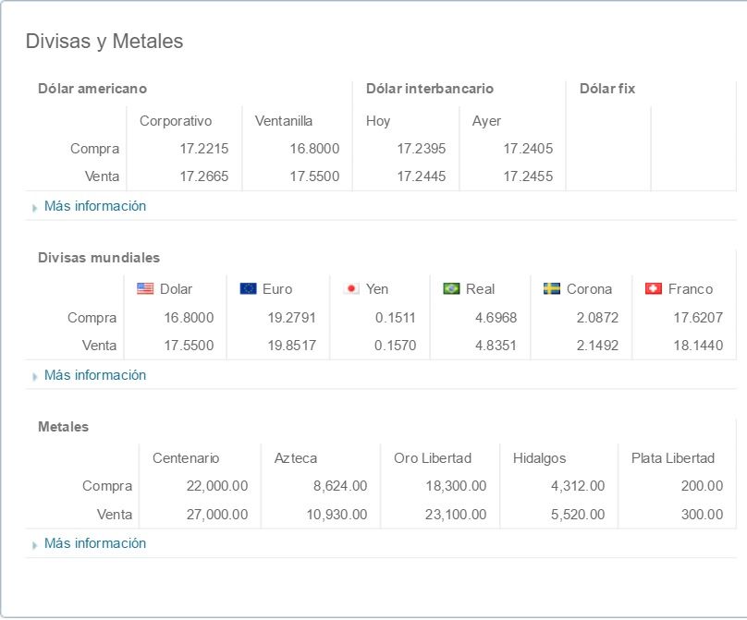
Task: Select the Centenario column header in Metales
Action: click(186, 458)
